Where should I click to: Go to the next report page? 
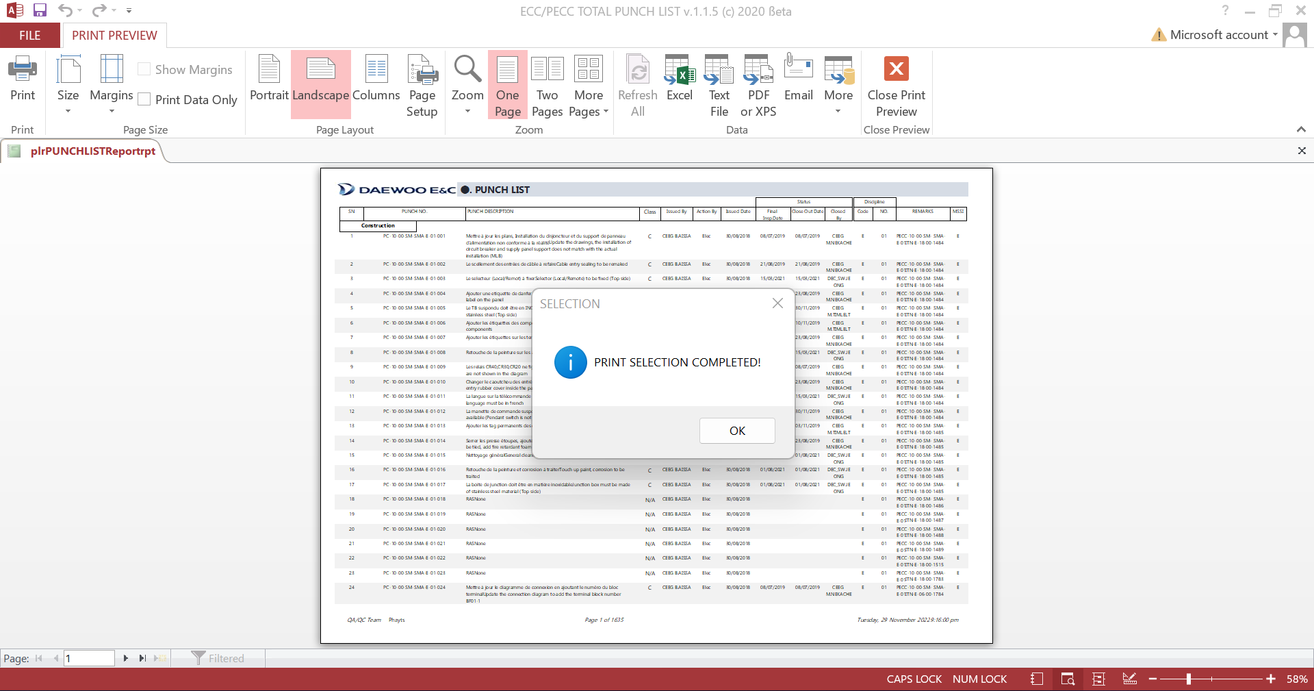(x=126, y=658)
